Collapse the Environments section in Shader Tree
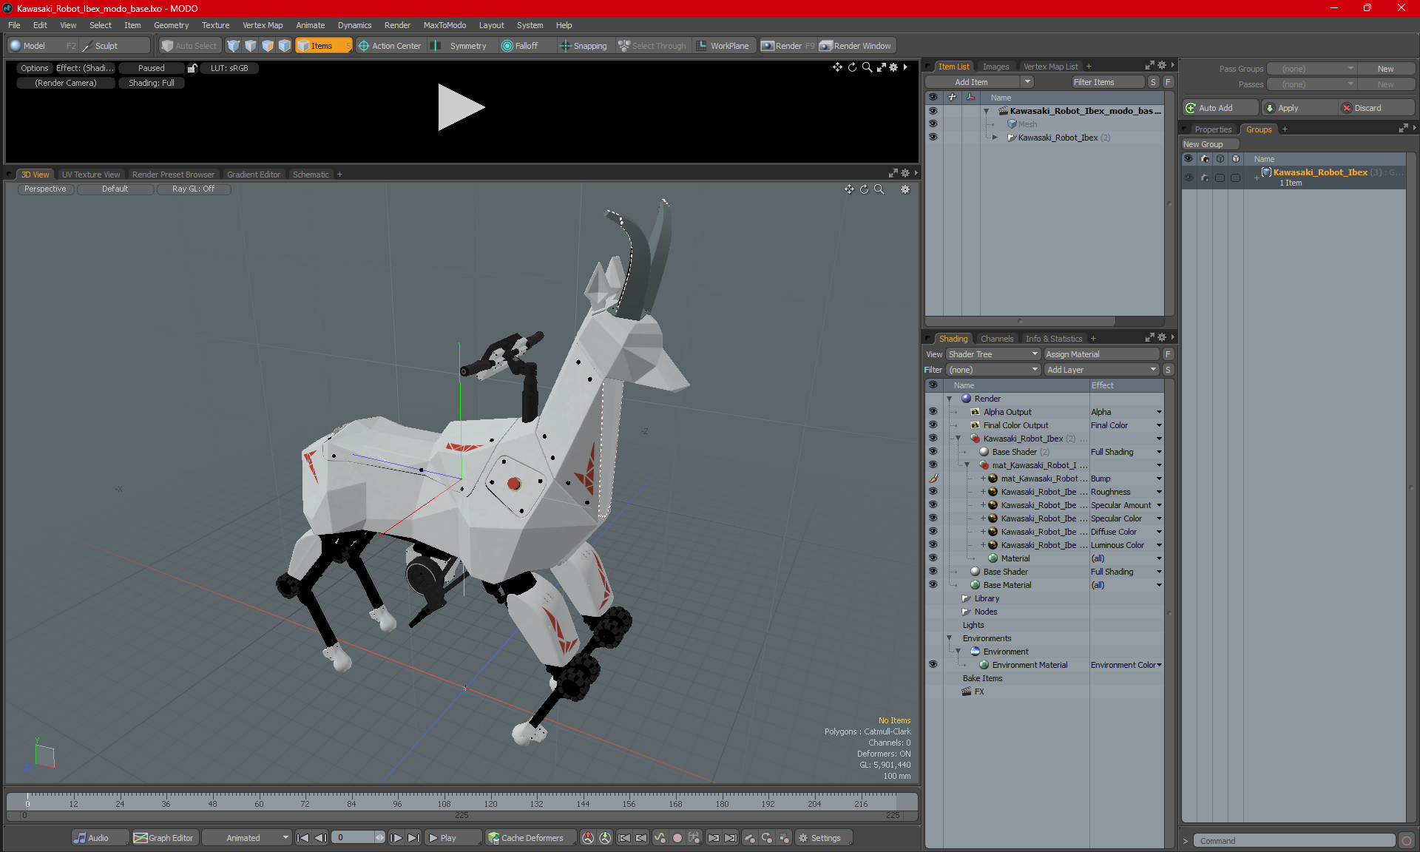 pos(950,638)
